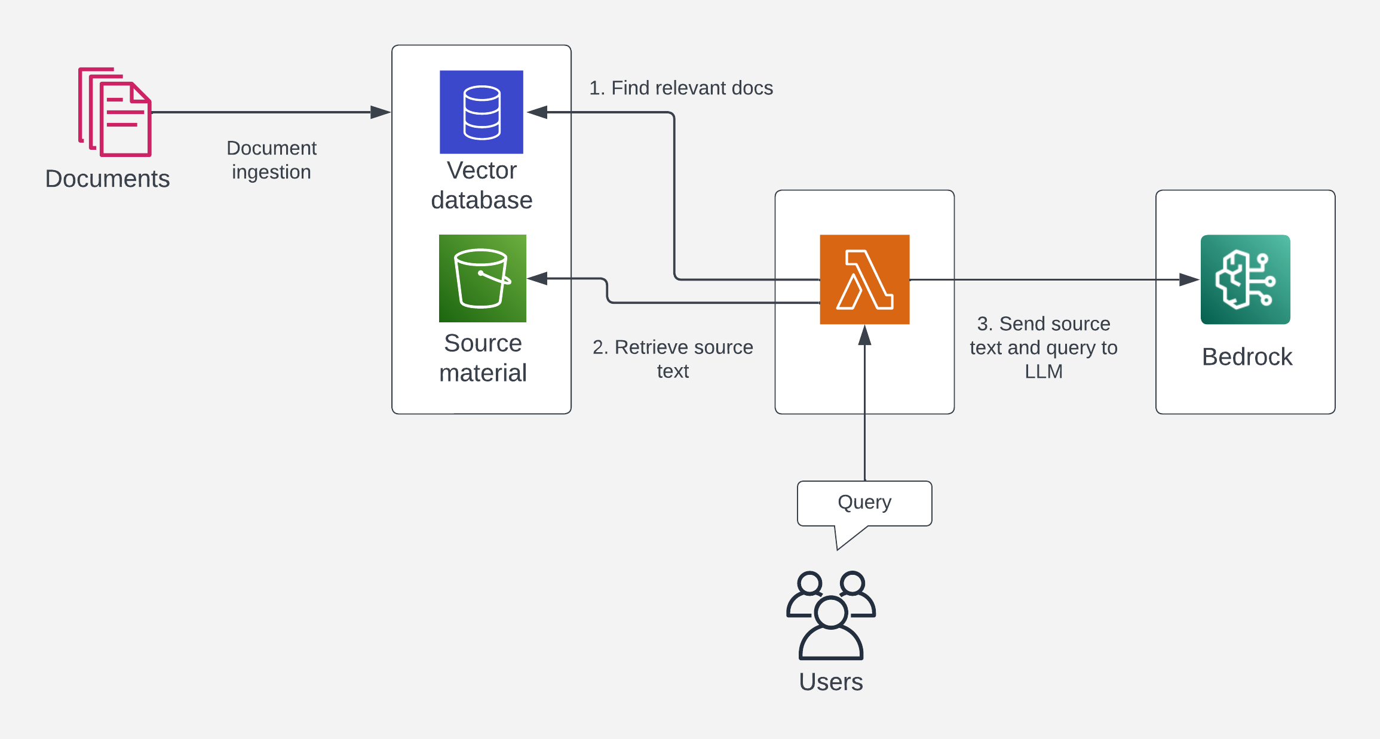The width and height of the screenshot is (1380, 739).
Task: Select the Users group icon
Action: pos(831,615)
